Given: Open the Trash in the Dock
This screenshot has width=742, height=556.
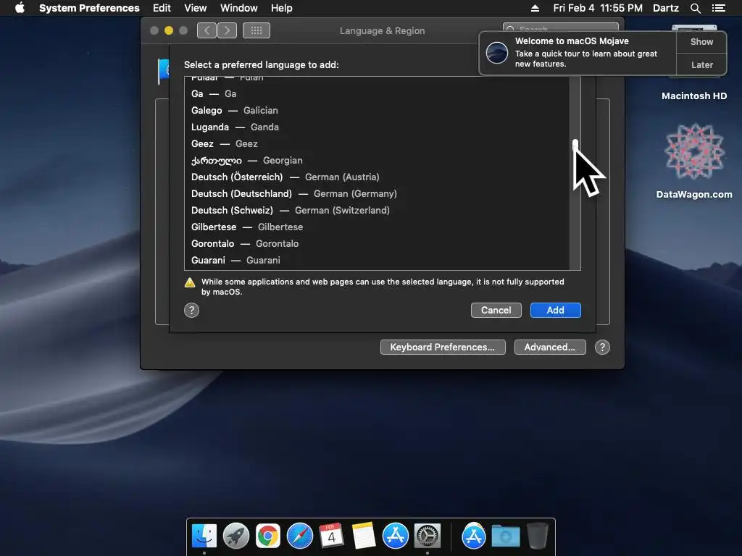Looking at the screenshot, I should click(537, 536).
